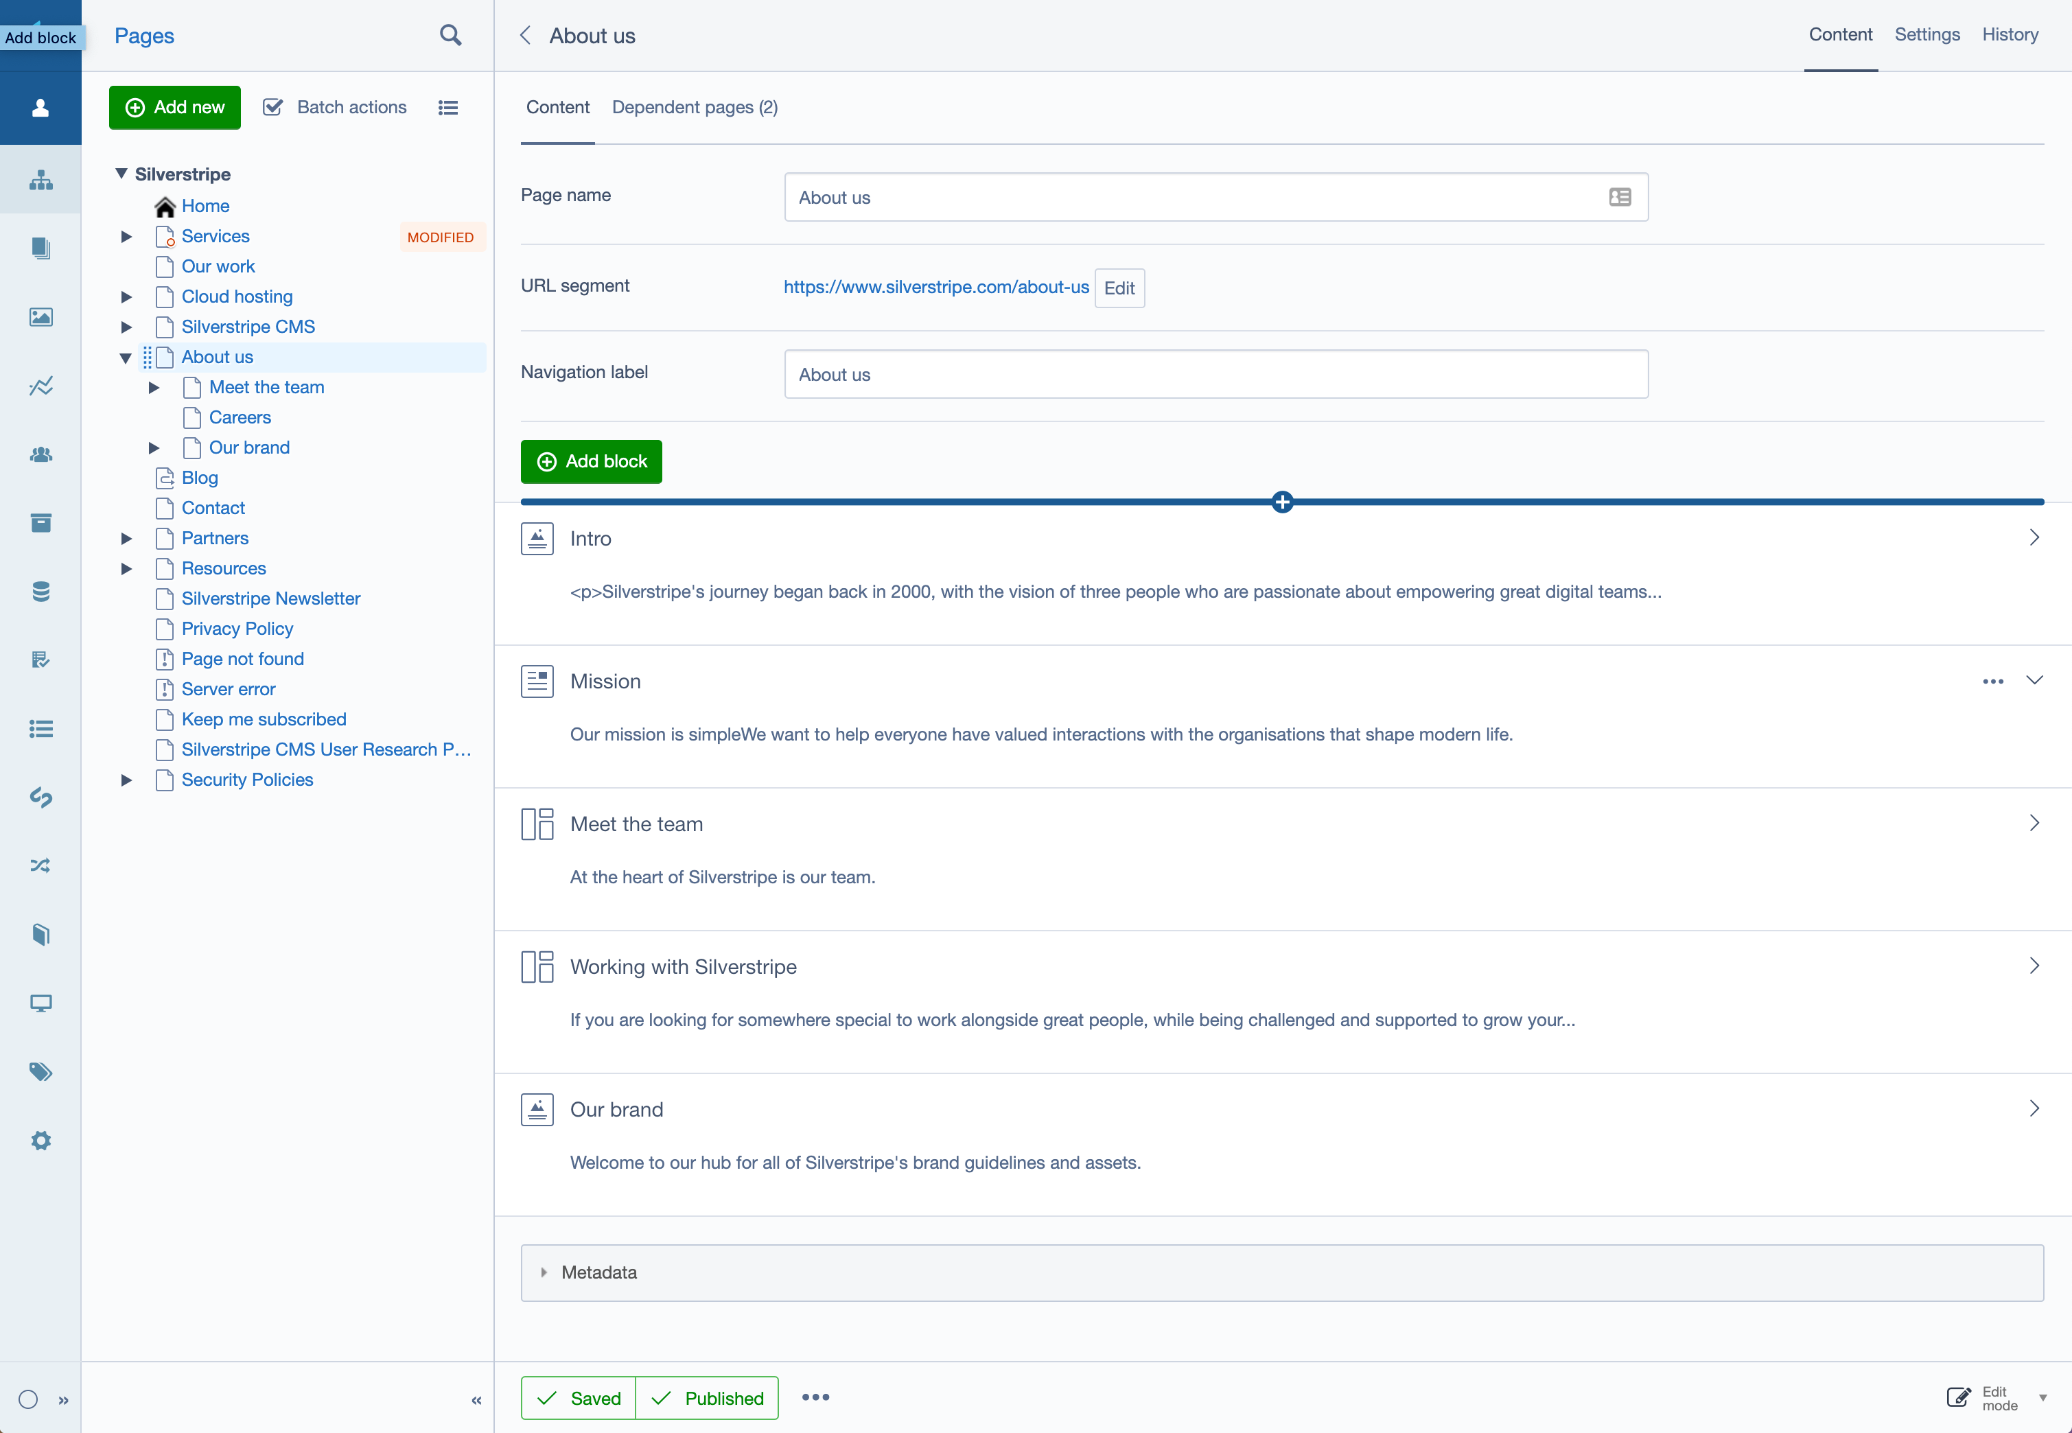Expand the Meet the team tree node
This screenshot has width=2072, height=1433.
154,387
